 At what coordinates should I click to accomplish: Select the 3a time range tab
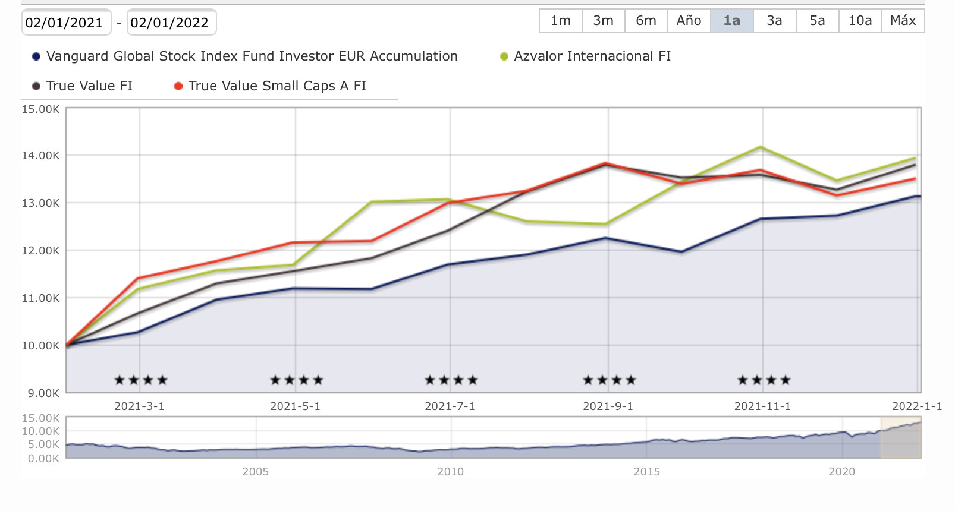[774, 21]
